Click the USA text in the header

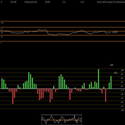click(82, 2)
